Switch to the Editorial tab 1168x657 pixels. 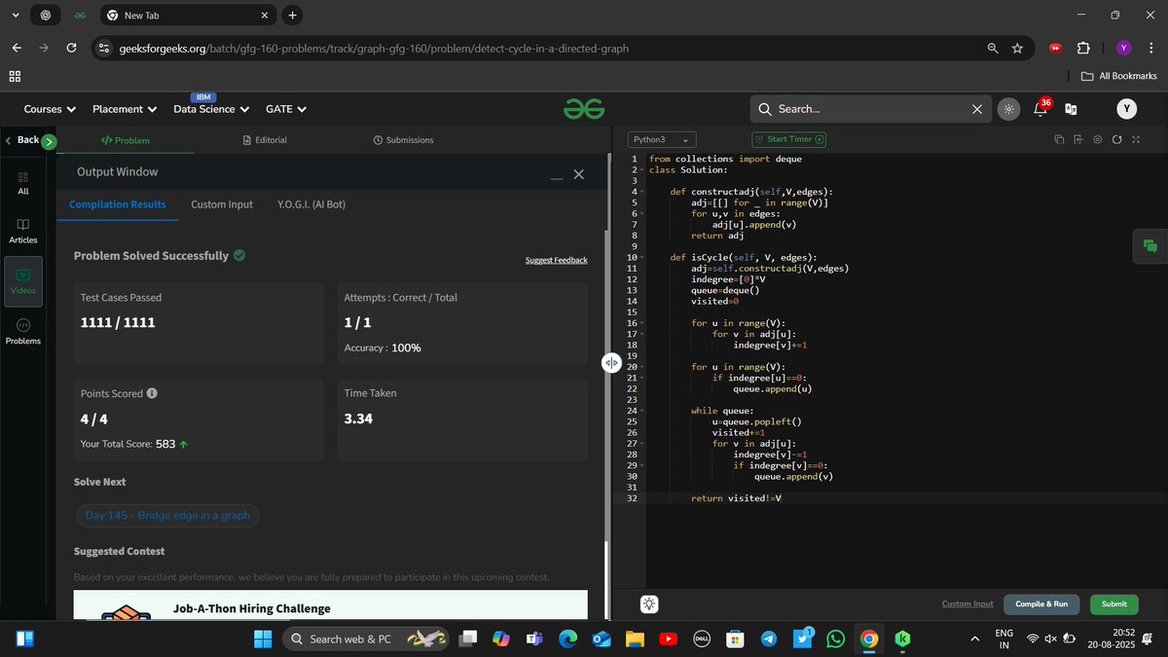coord(265,140)
